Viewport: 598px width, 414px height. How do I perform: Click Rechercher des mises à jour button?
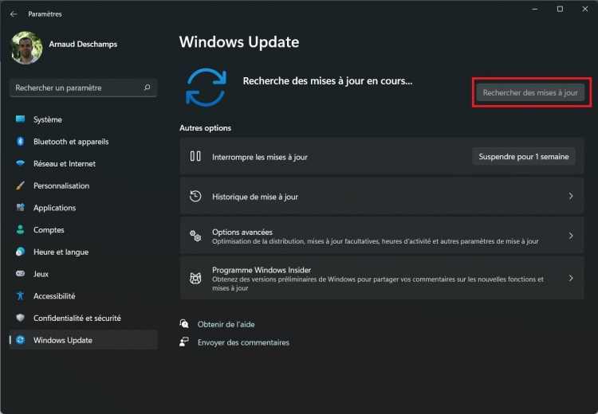(530, 92)
